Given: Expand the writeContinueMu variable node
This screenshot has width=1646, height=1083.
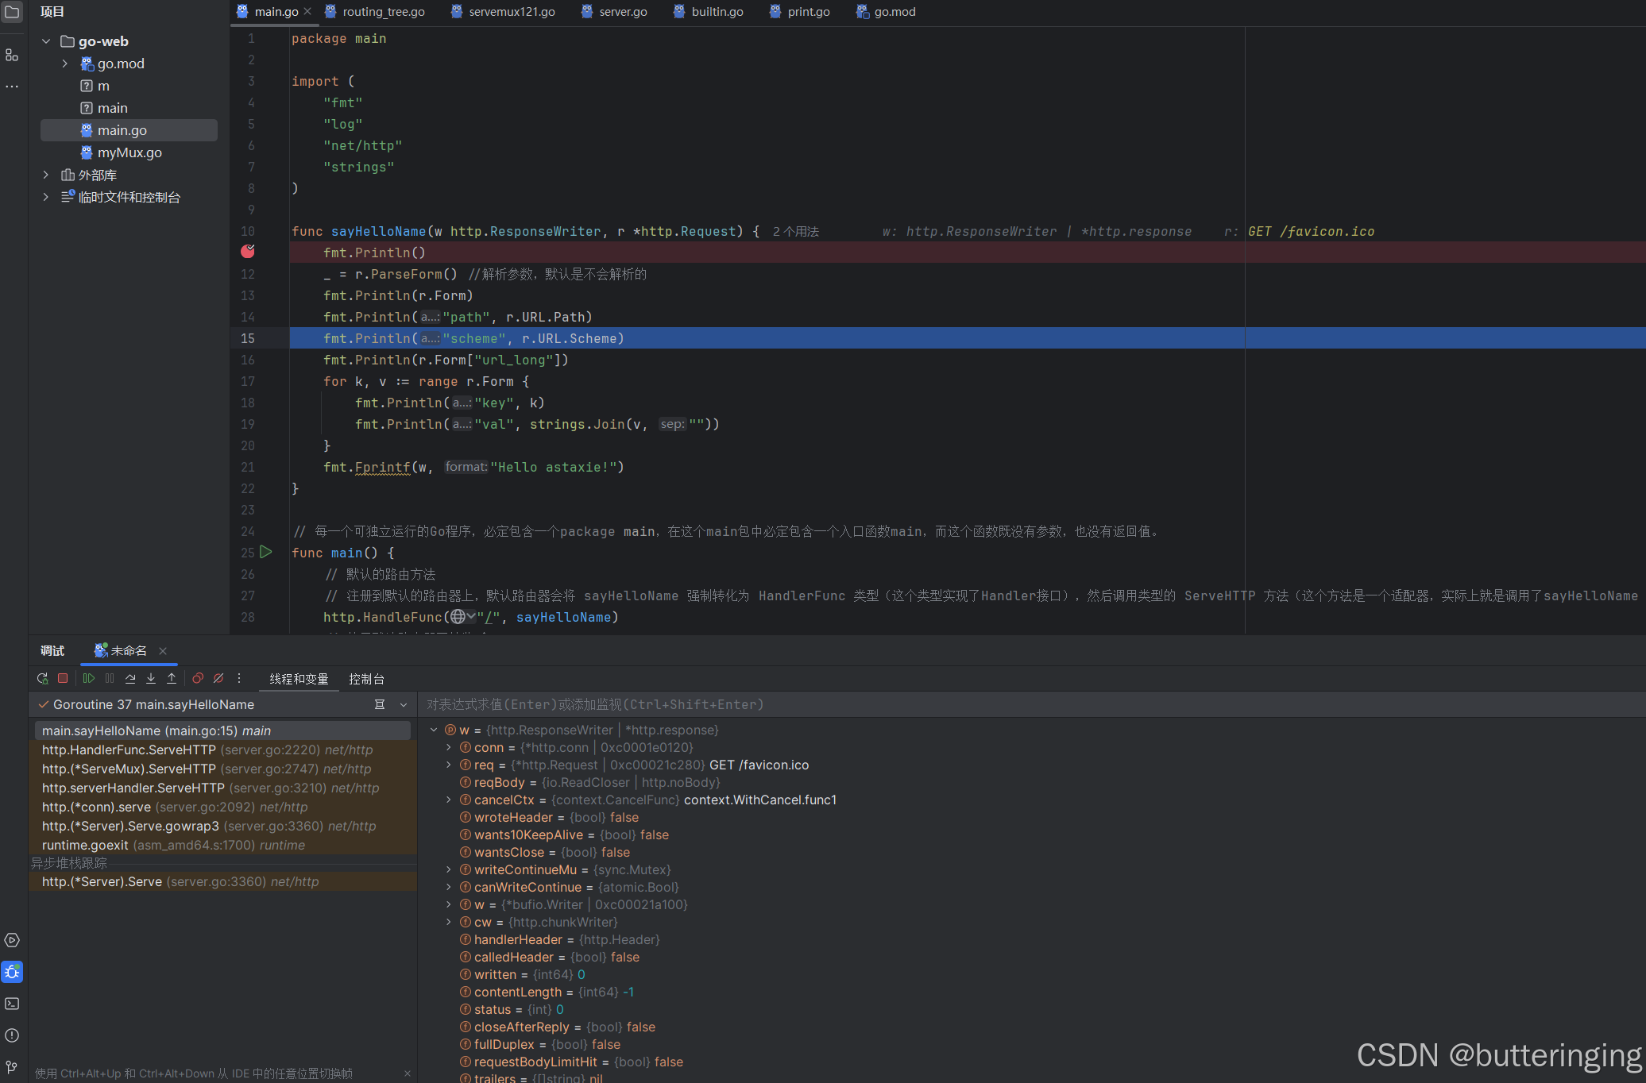Looking at the screenshot, I should point(449,869).
